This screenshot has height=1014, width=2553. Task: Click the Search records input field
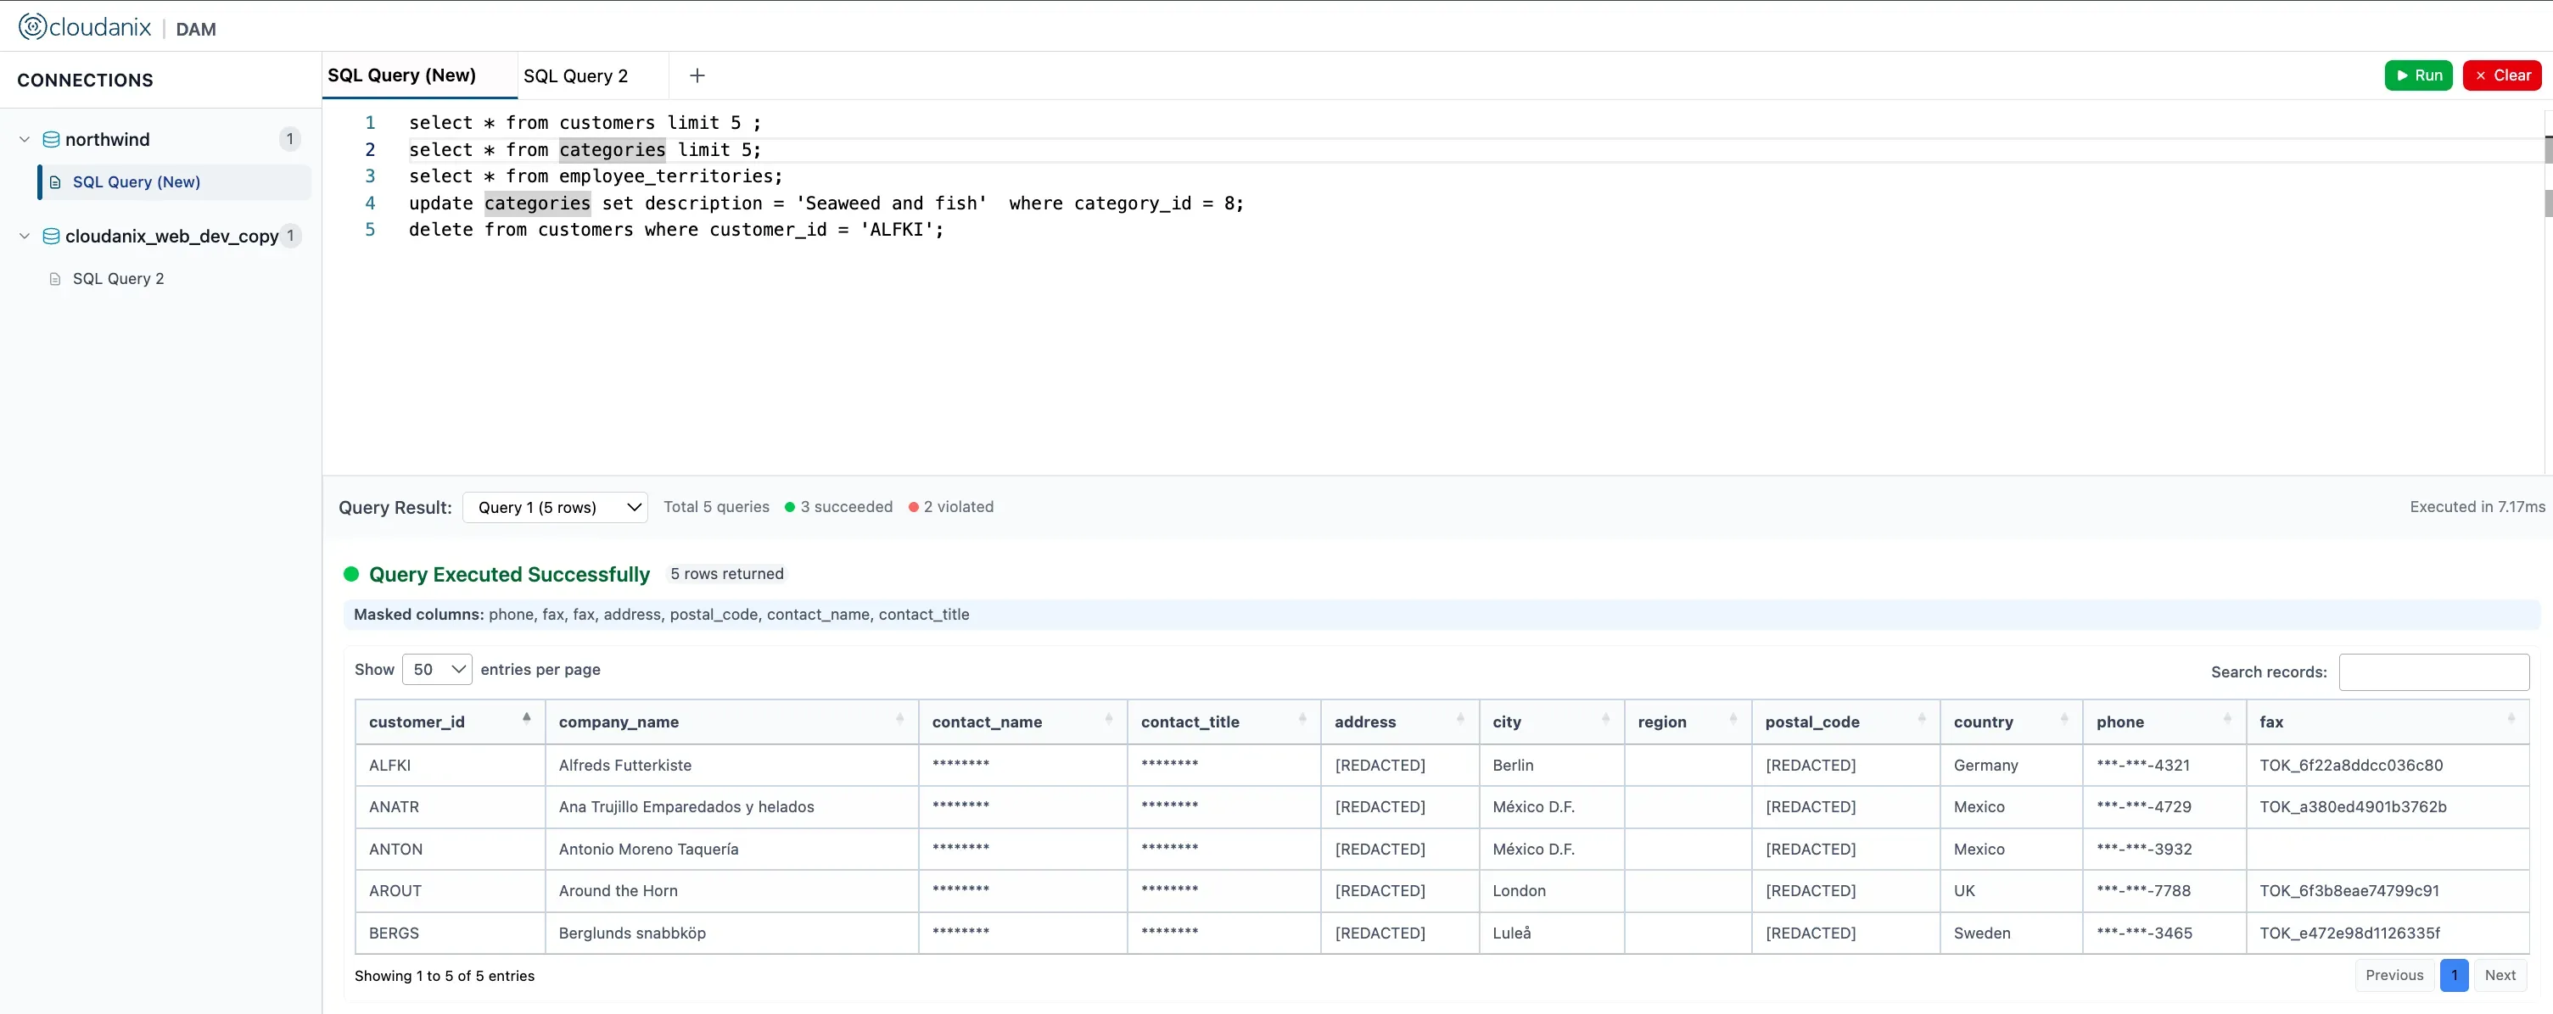[x=2435, y=671]
